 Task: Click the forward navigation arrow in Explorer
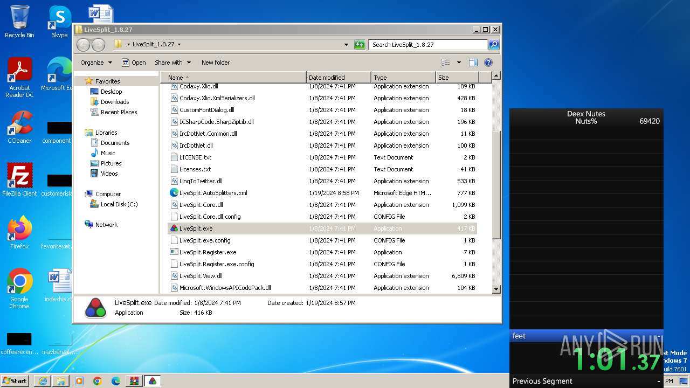pos(98,45)
